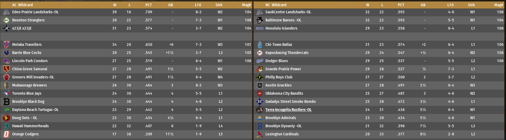Click the Brooklyn Black Dog logo

[6, 102]
